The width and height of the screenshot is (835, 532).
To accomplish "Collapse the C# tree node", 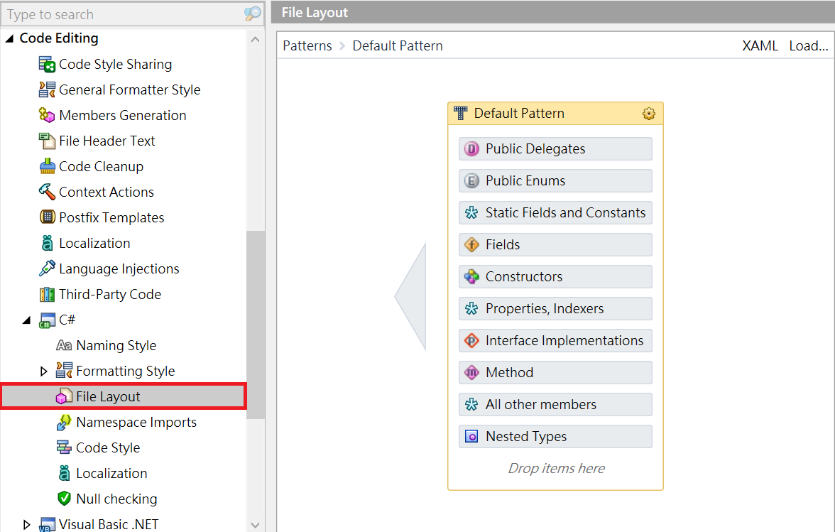I will pyautogui.click(x=26, y=321).
